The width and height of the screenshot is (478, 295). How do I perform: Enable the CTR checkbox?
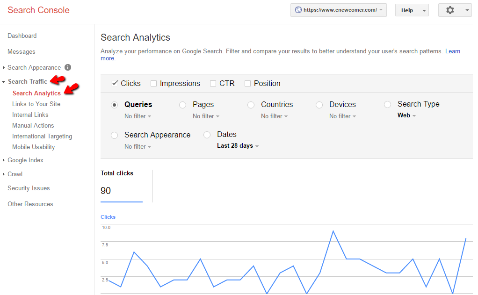(213, 83)
